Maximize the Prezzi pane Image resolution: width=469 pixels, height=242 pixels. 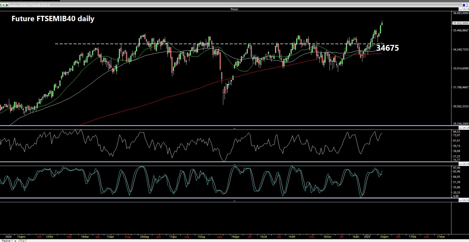coord(464,9)
